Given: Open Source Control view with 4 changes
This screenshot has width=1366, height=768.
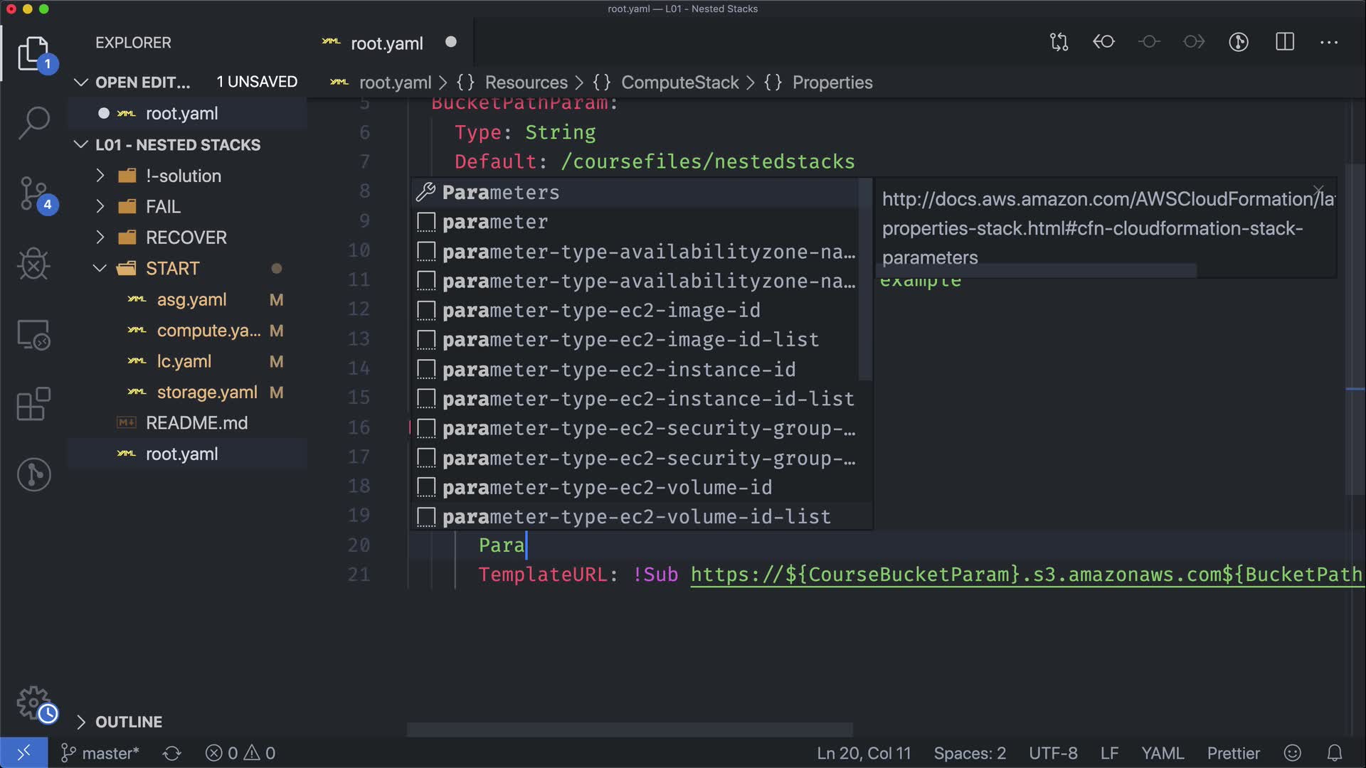Looking at the screenshot, I should [33, 193].
